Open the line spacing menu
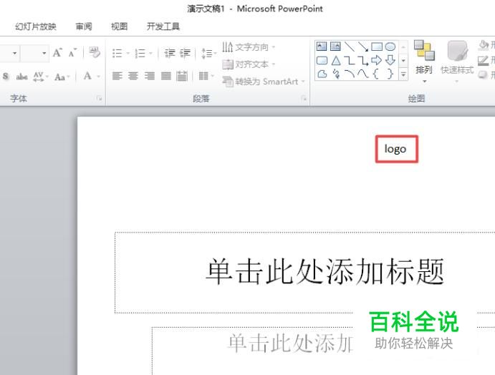Viewport: 495px width, 375px height. pyautogui.click(x=208, y=53)
